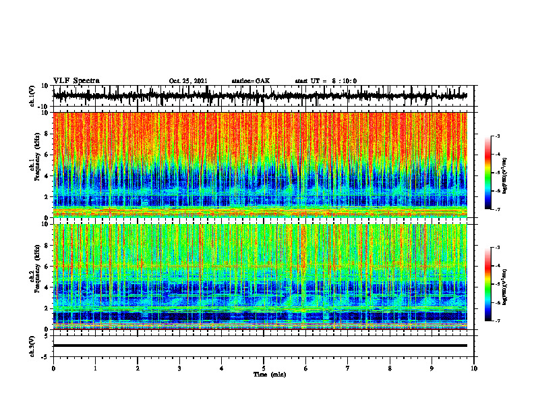Screen dimensions: 534x413
Task: Click the "start UT = 8:10:0" header text
Action: [x=326, y=81]
